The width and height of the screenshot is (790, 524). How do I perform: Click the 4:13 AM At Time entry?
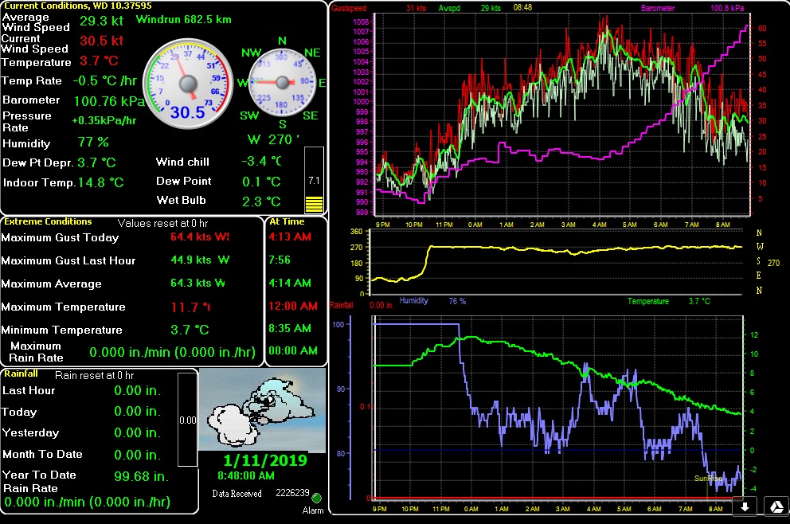pyautogui.click(x=290, y=237)
